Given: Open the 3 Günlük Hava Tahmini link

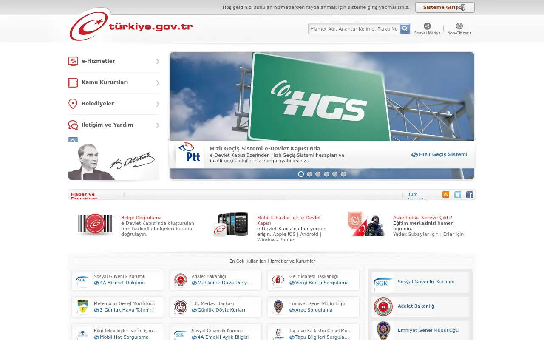Looking at the screenshot, I should click(124, 310).
